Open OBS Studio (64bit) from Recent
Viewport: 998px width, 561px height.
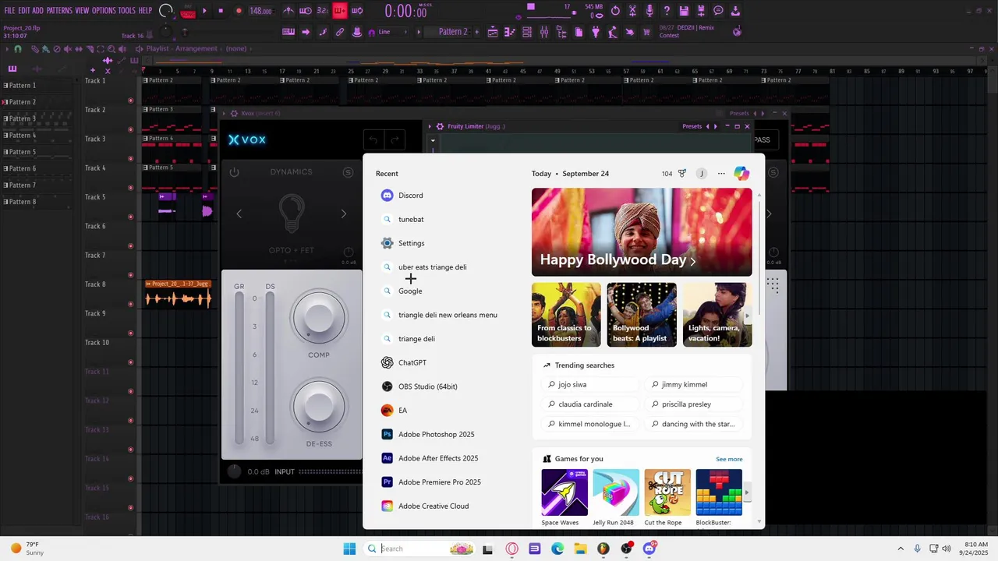446,386
